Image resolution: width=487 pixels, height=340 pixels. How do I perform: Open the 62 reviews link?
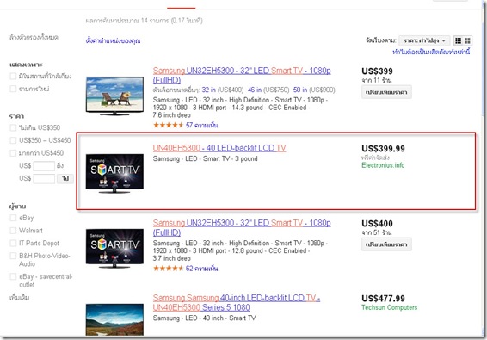201,269
